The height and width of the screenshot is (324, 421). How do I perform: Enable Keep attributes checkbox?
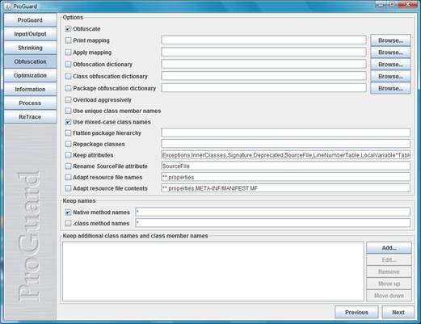click(x=68, y=155)
